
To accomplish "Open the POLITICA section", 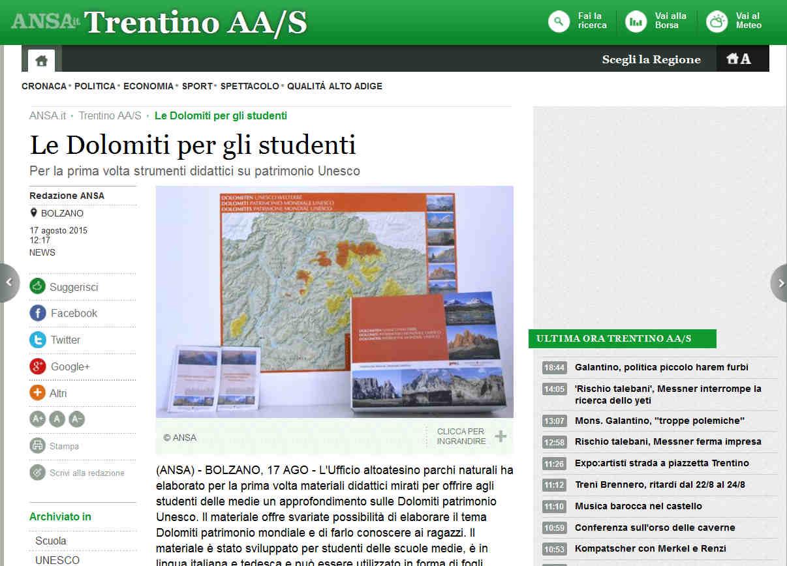I will point(95,86).
